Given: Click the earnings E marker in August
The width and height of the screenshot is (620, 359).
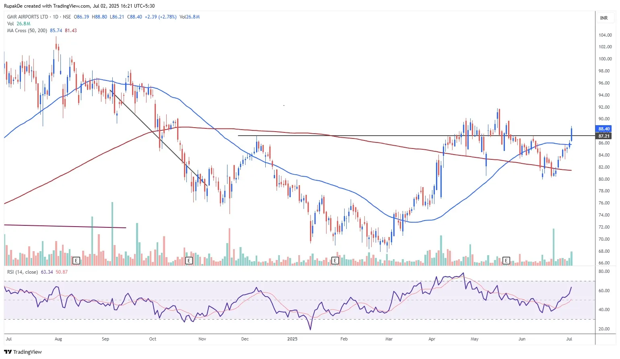Looking at the screenshot, I should click(x=76, y=261).
